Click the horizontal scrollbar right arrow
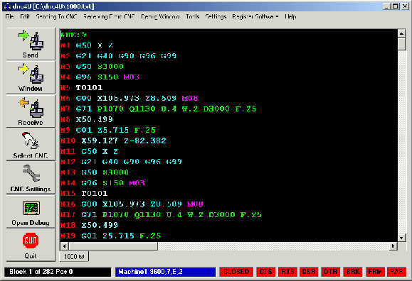The image size is (412, 281). point(393,246)
